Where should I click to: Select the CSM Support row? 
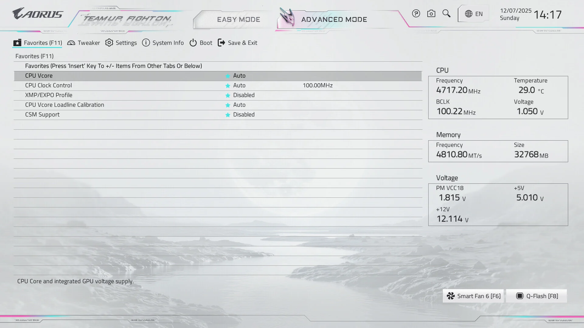[x=42, y=115]
